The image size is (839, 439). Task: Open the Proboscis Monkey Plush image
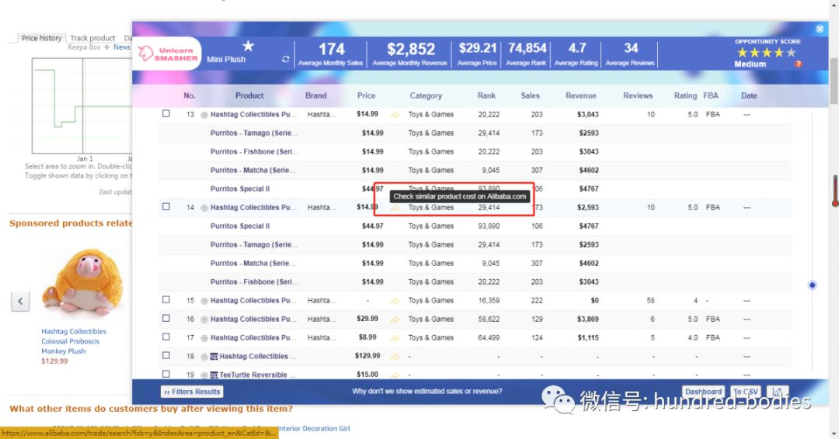click(x=82, y=282)
